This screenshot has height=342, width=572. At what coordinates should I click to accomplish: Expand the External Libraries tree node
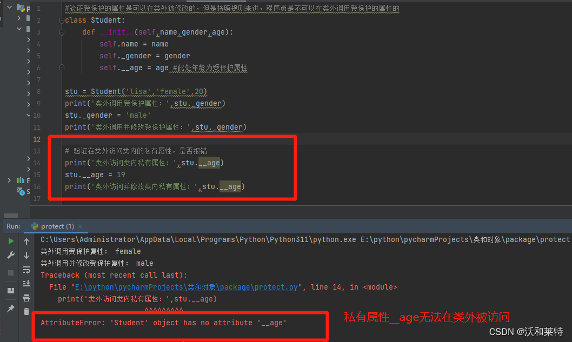(10, 180)
